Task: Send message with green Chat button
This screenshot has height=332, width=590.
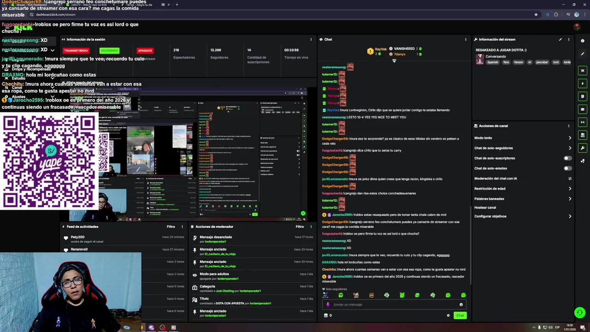Action: pos(460,315)
